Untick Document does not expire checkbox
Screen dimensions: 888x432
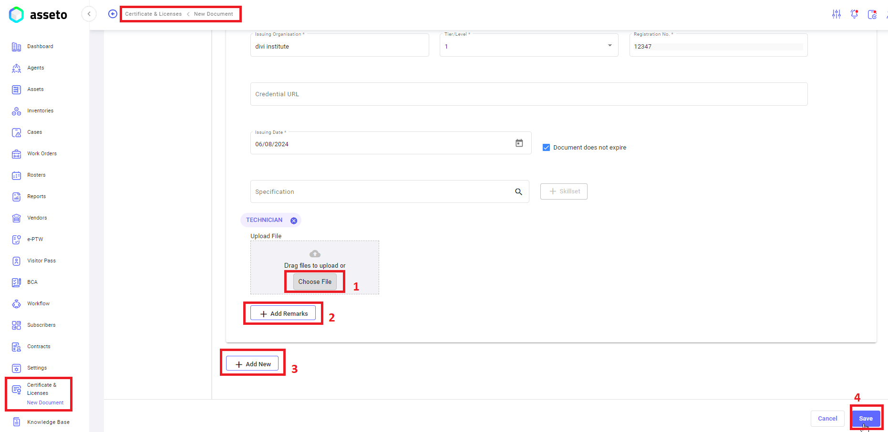547,148
